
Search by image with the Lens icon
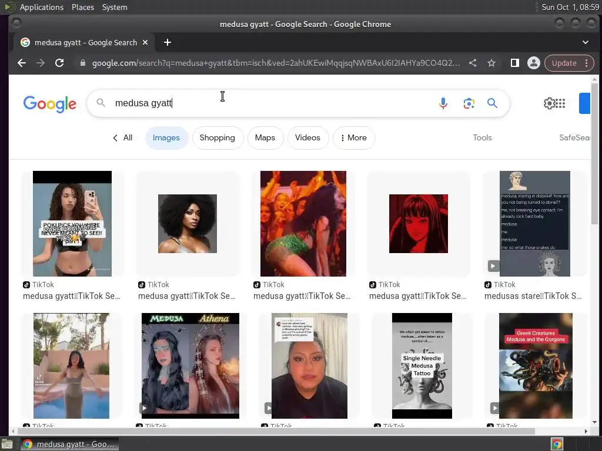pos(469,103)
